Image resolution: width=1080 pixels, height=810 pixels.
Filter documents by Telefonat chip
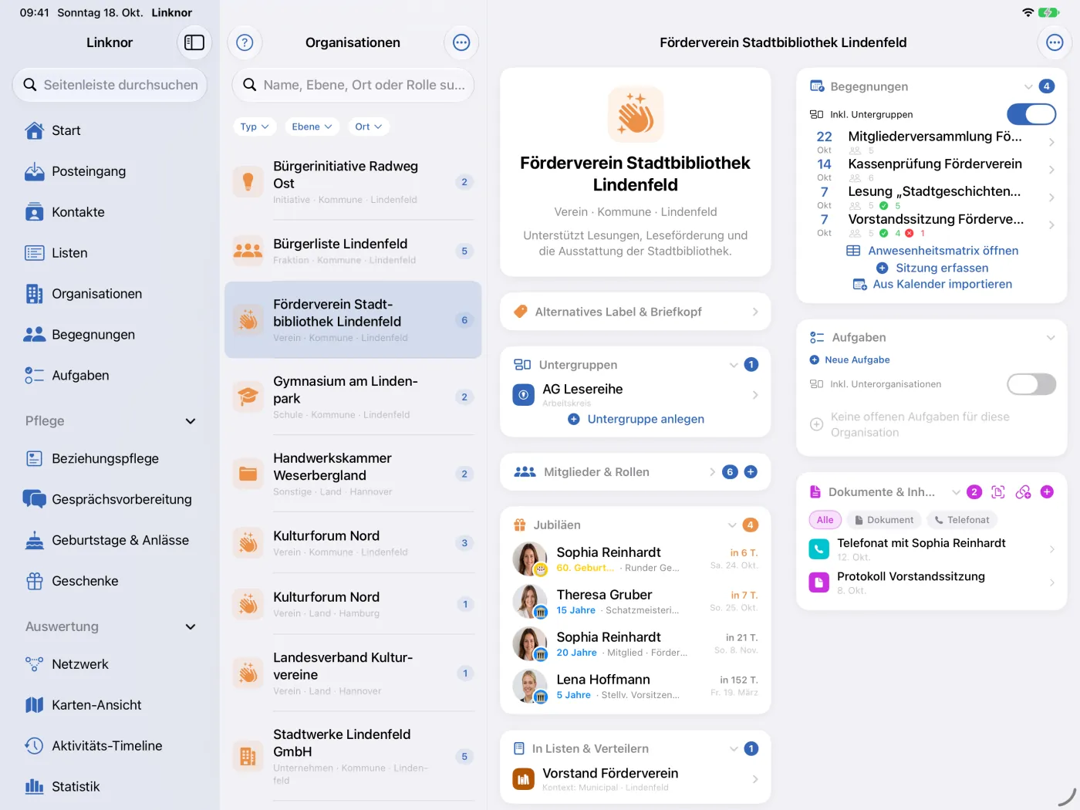click(962, 520)
